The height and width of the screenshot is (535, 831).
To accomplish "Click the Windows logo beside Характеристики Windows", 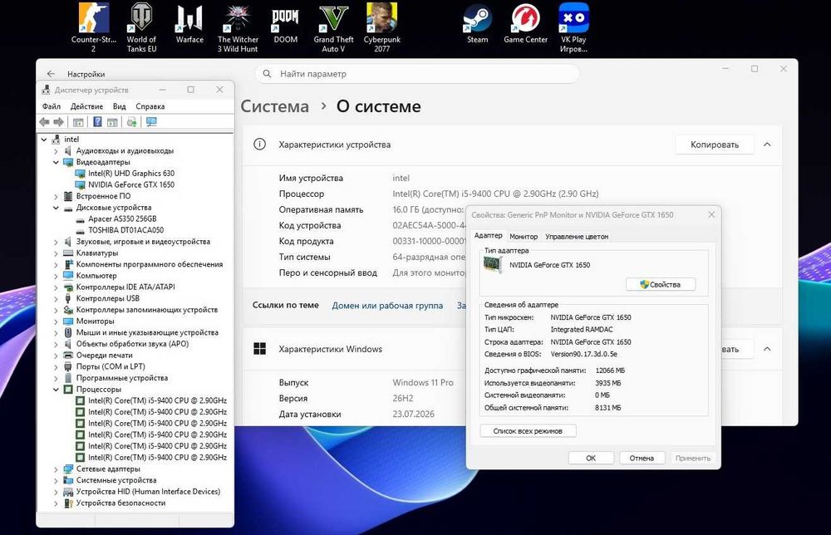I will [x=259, y=349].
